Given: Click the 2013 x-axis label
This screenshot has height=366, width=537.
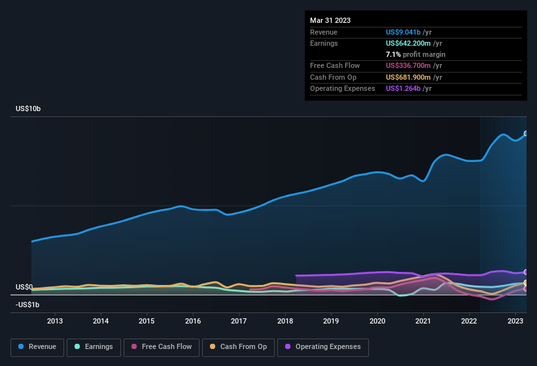Looking at the screenshot, I should [55, 321].
